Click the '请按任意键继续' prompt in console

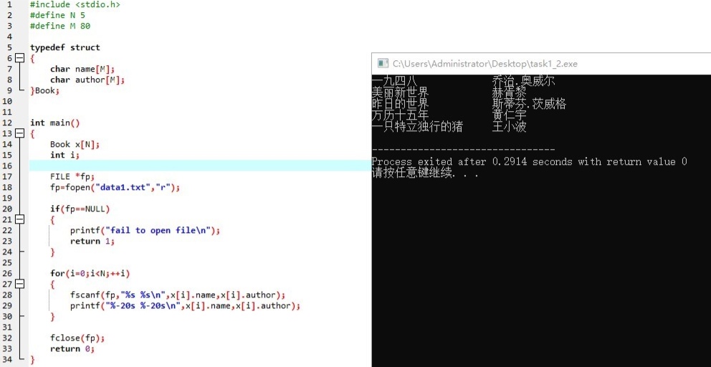[x=425, y=173]
